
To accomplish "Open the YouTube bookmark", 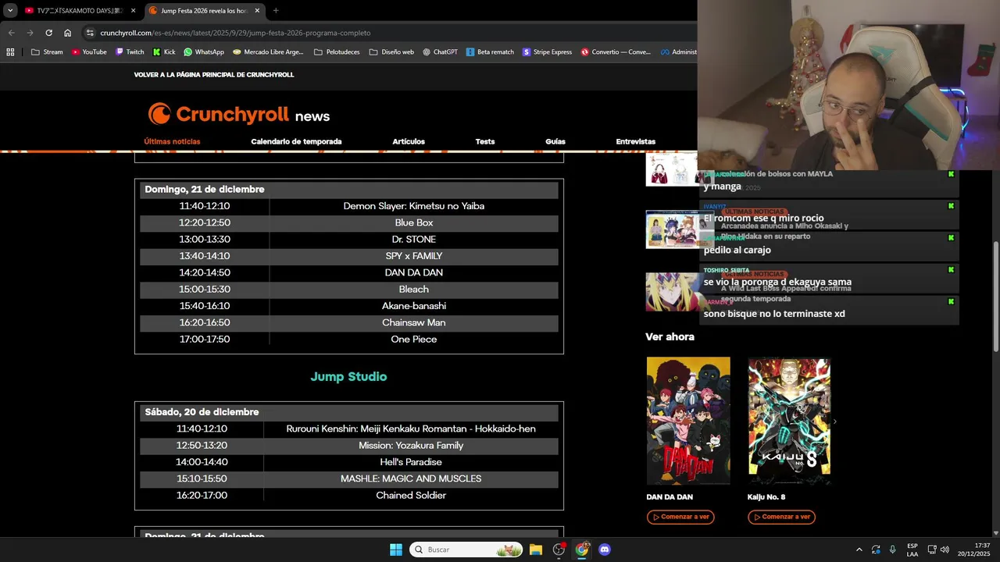I will coord(89,52).
